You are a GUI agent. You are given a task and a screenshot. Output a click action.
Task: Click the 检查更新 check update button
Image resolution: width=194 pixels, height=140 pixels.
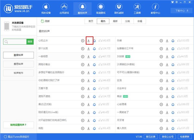185,137
